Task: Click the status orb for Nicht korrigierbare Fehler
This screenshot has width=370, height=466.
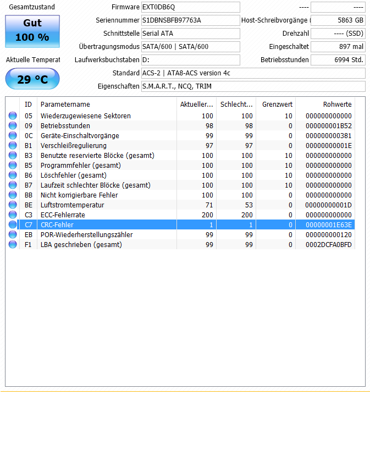Action: click(x=13, y=195)
